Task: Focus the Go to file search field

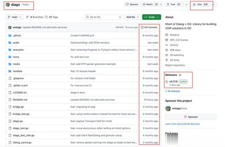Action: click(x=102, y=17)
